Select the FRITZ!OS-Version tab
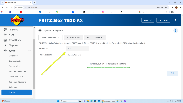This screenshot has width=183, height=103. pyautogui.click(x=50, y=37)
